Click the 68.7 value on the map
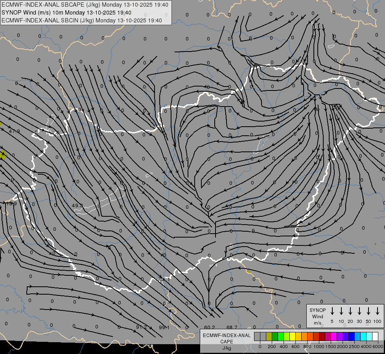The width and height of the screenshot is (385, 354). pos(232,328)
